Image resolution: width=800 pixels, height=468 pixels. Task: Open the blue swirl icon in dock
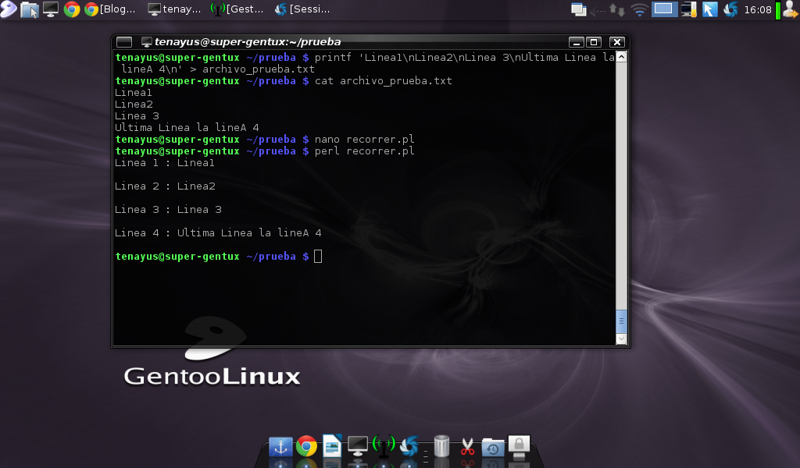point(409,446)
